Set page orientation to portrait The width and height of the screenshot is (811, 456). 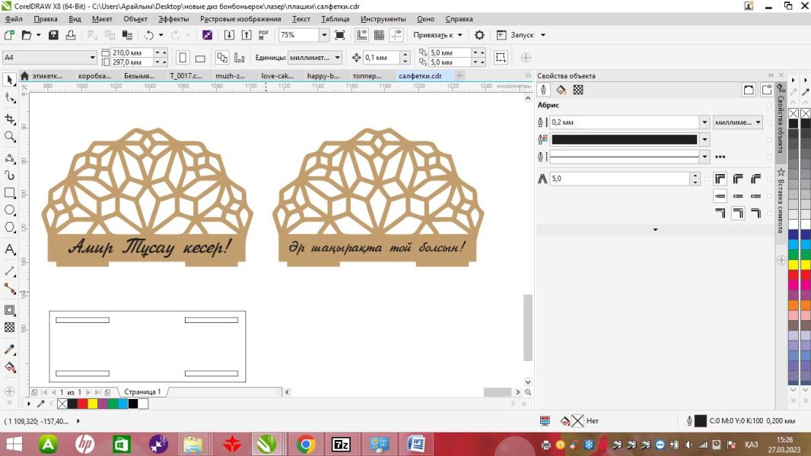click(x=183, y=57)
